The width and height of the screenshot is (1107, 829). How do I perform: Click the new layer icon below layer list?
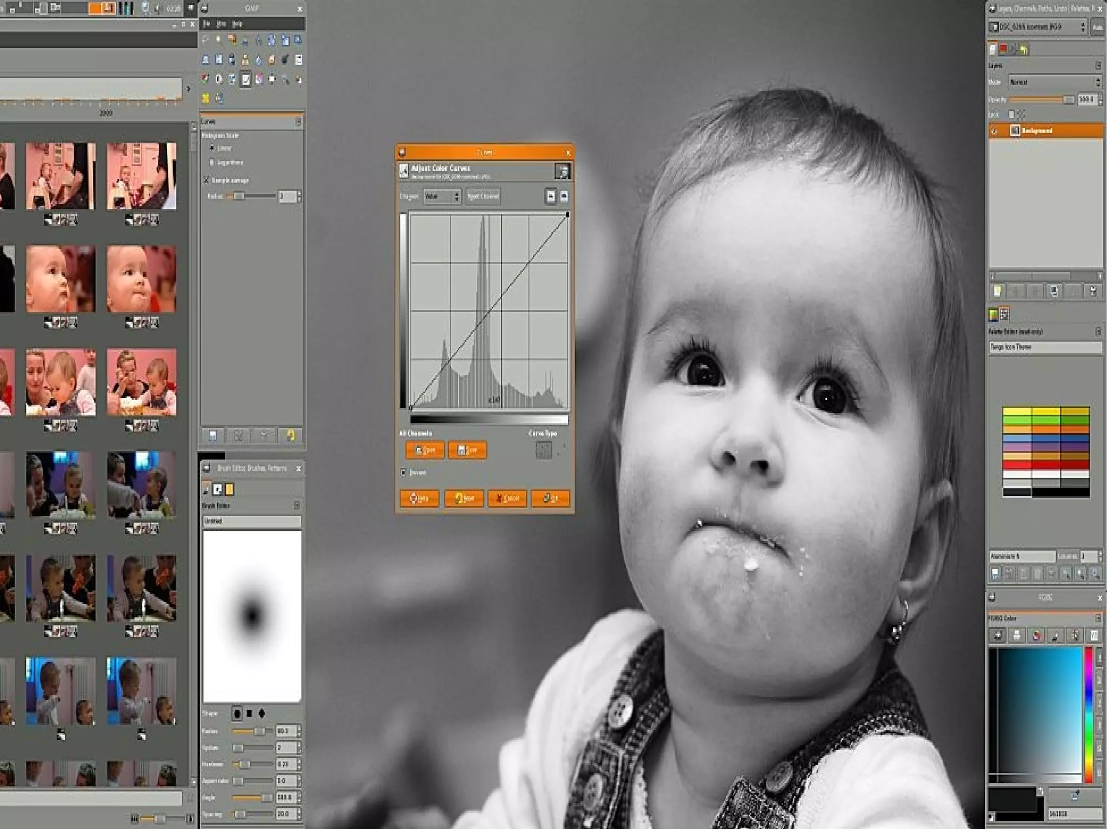tap(997, 292)
